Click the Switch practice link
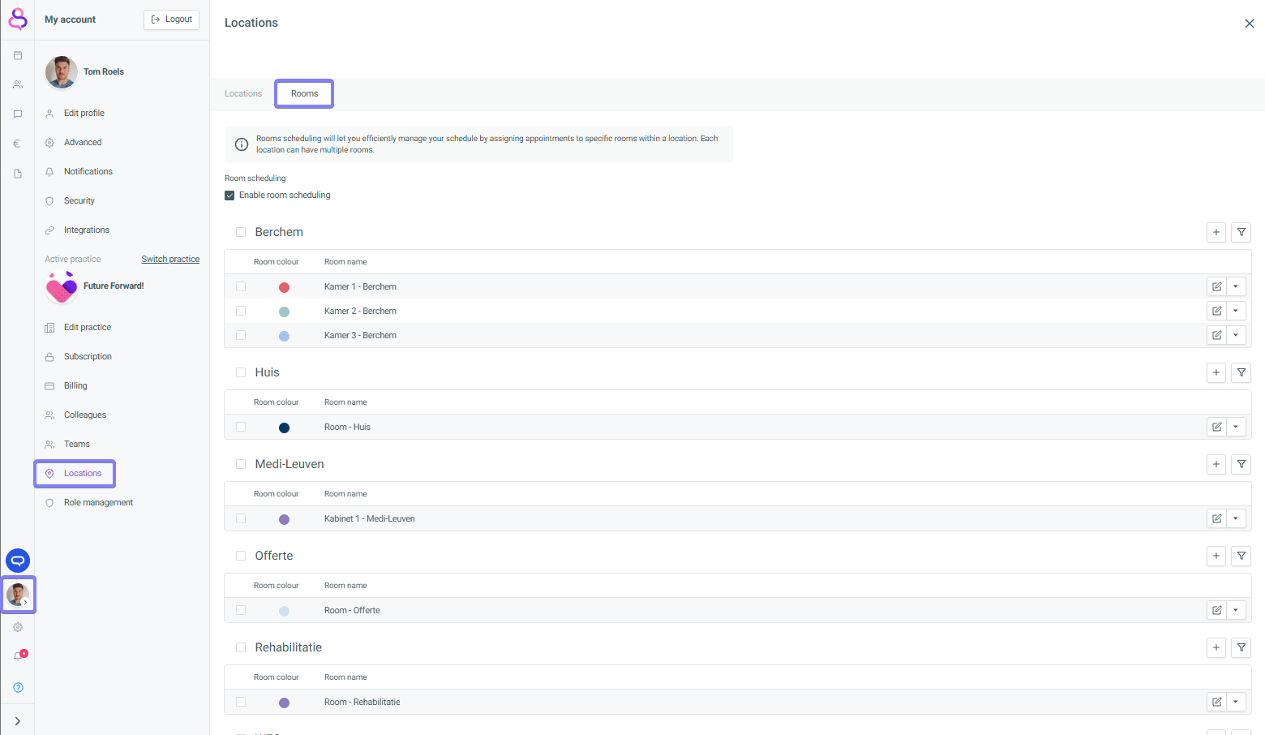1265x735 pixels. tap(170, 260)
